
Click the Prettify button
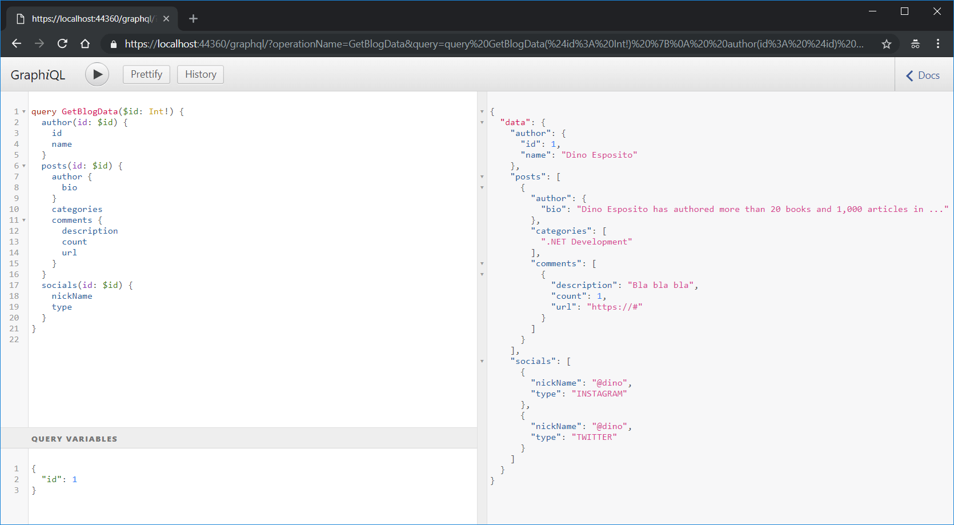146,74
